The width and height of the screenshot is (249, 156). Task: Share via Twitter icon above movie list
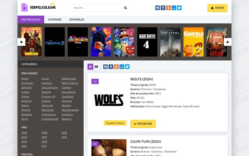(x=127, y=67)
